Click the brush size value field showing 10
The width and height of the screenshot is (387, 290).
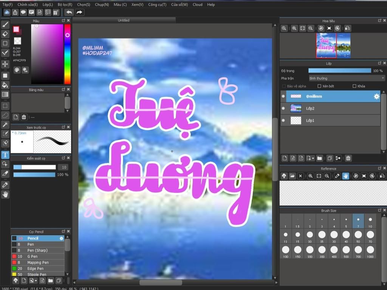tap(63, 167)
